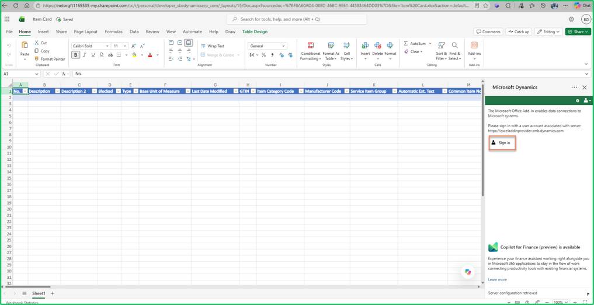Click the Copy icon in Clipboard group
Image resolution: width=594 pixels, height=305 pixels.
click(37, 51)
